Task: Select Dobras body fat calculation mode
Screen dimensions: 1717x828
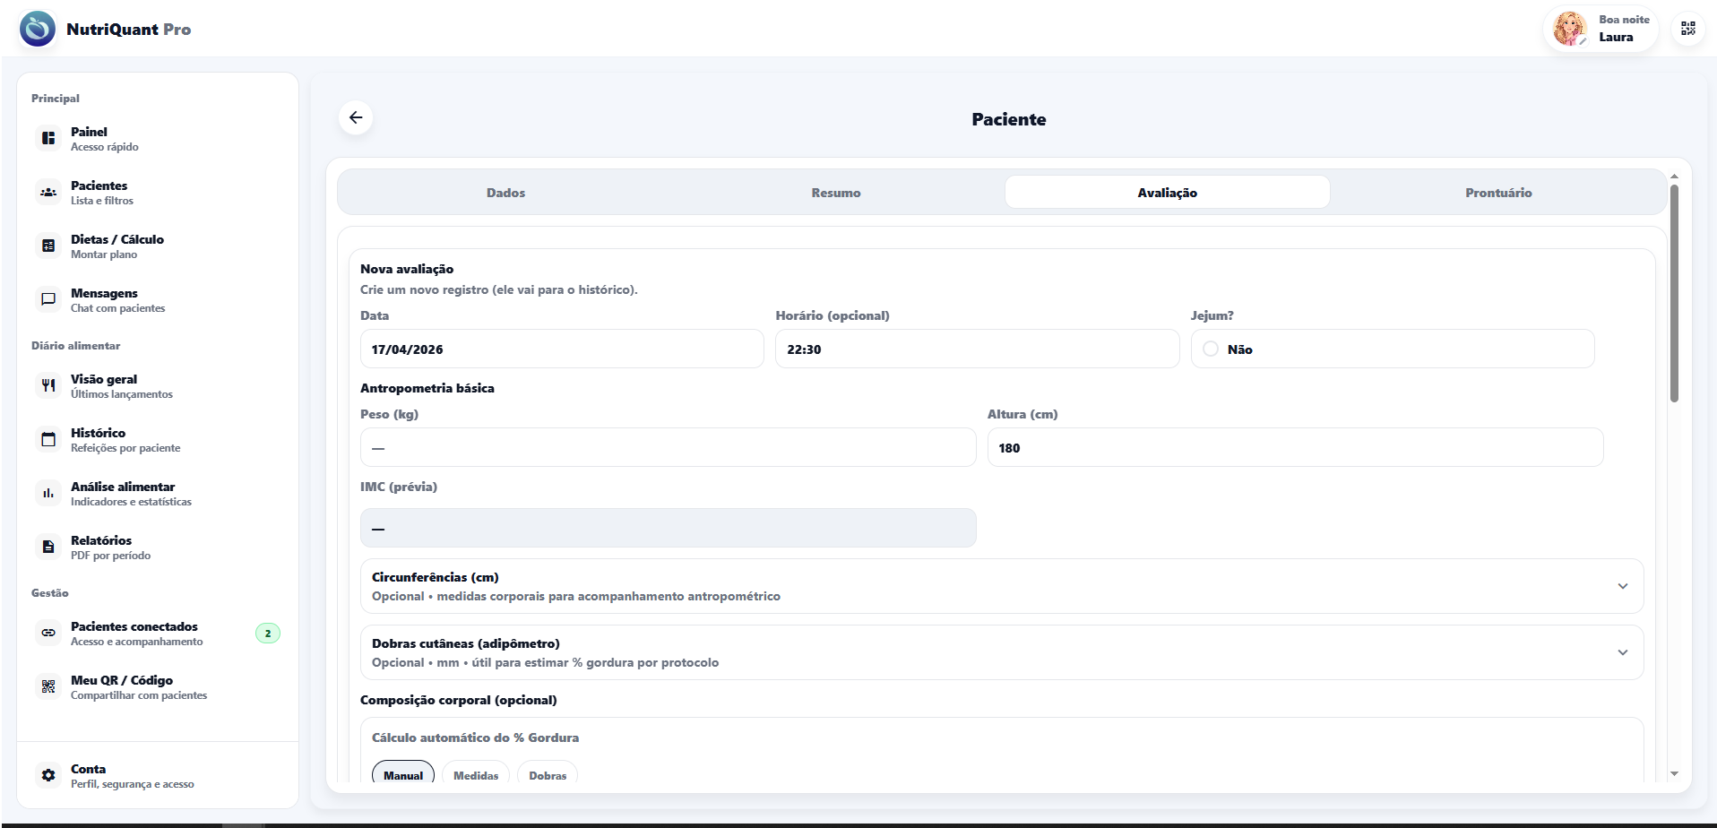Action: [547, 775]
